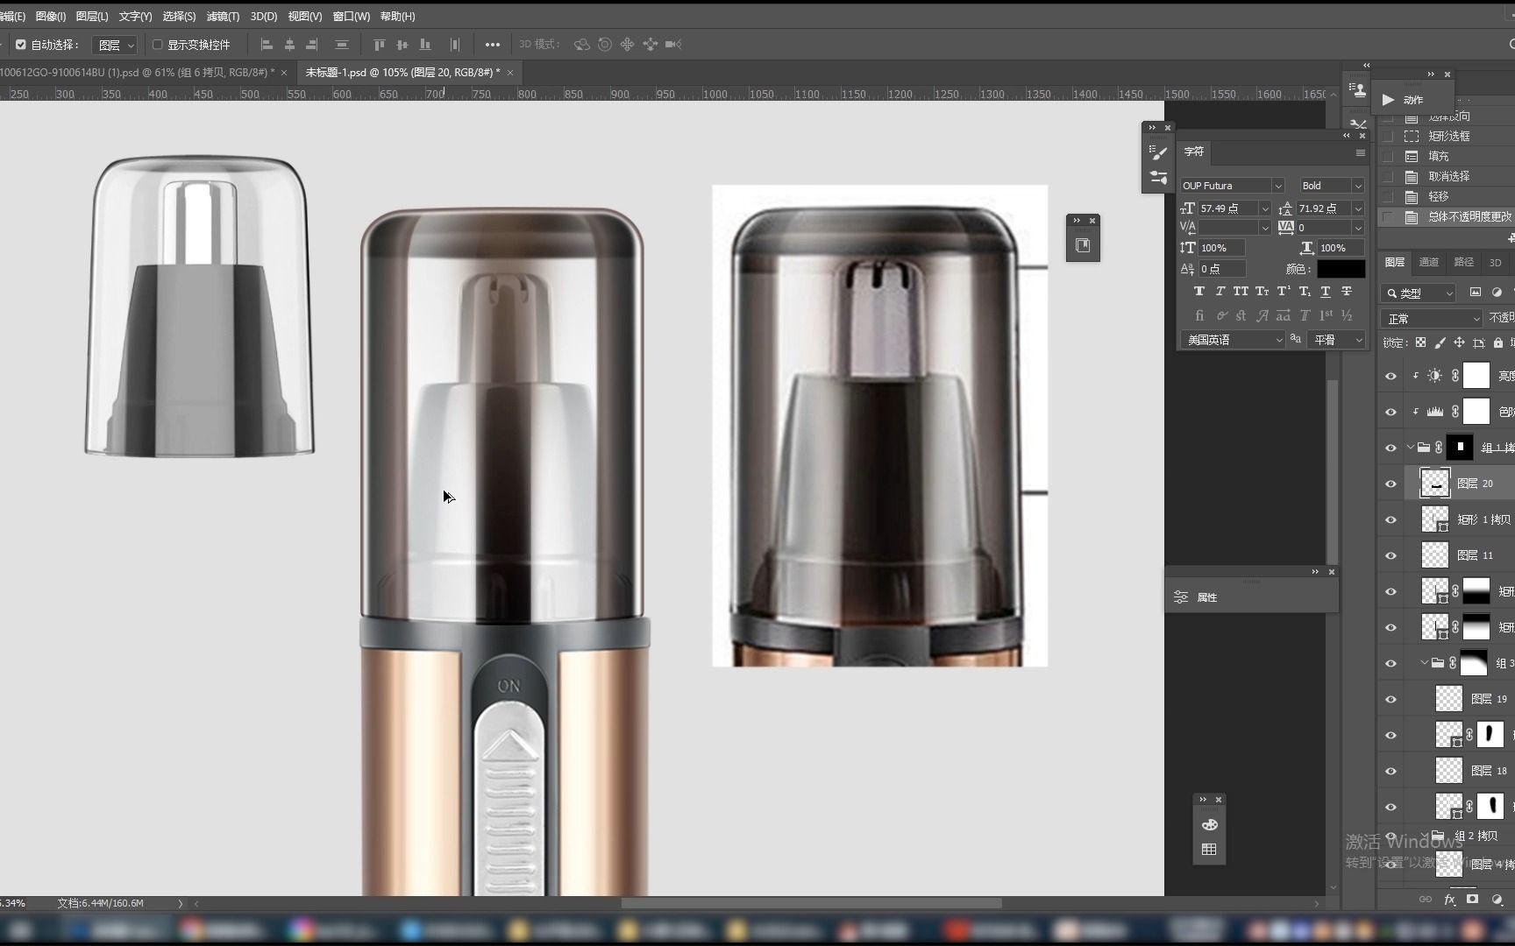Click the vertical scale 100% input field
The width and height of the screenshot is (1515, 946).
[1221, 248]
